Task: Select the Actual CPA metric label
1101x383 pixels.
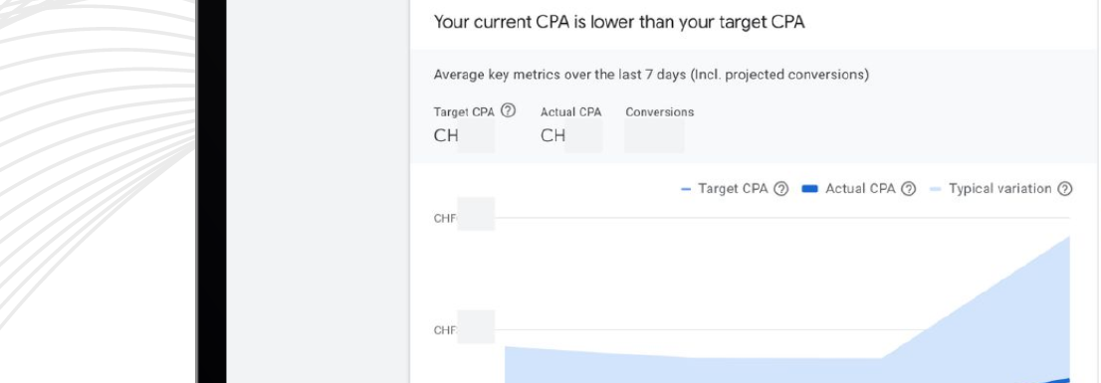Action: (x=570, y=111)
